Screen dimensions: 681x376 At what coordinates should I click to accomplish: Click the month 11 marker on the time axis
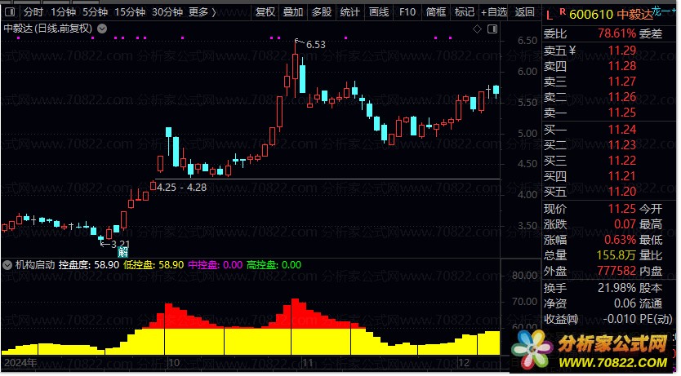pos(307,363)
